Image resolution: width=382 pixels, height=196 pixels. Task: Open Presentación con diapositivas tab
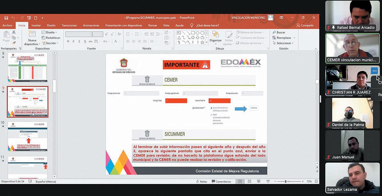pos(124,25)
